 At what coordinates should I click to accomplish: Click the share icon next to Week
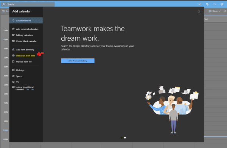(x=225, y=11)
